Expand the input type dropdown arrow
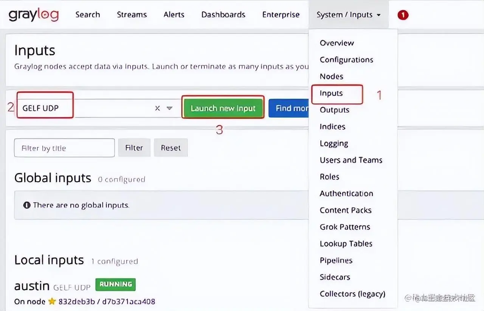 [x=169, y=108]
